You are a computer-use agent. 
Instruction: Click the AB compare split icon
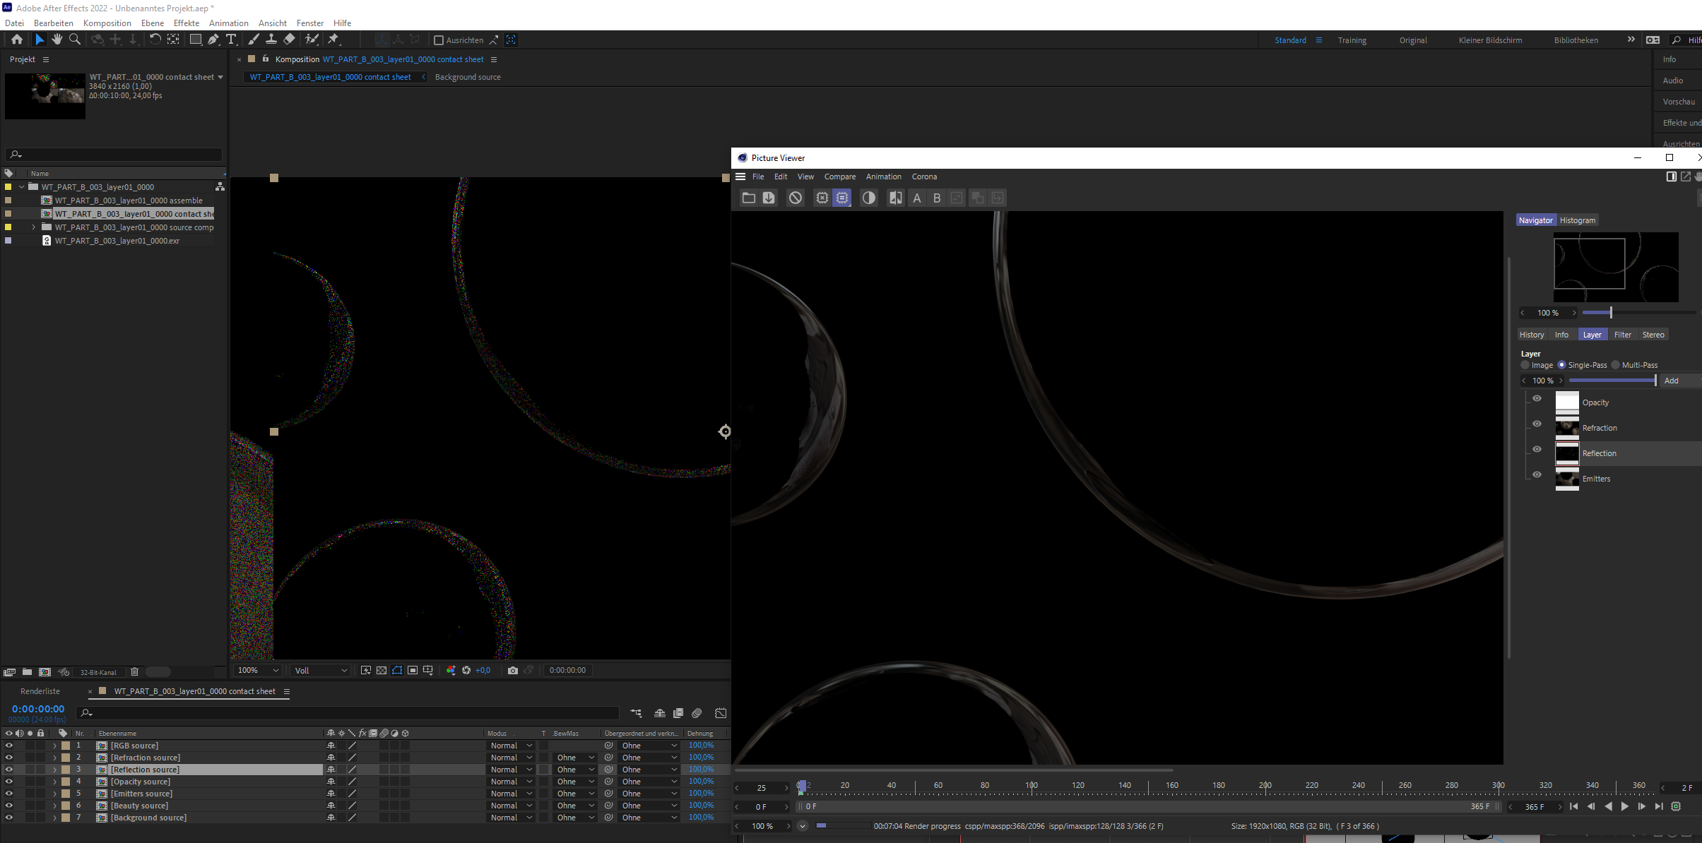895,198
